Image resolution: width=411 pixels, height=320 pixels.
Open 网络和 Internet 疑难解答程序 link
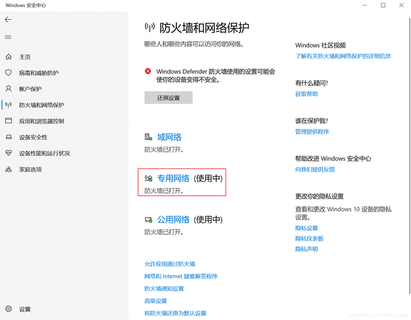click(181, 276)
